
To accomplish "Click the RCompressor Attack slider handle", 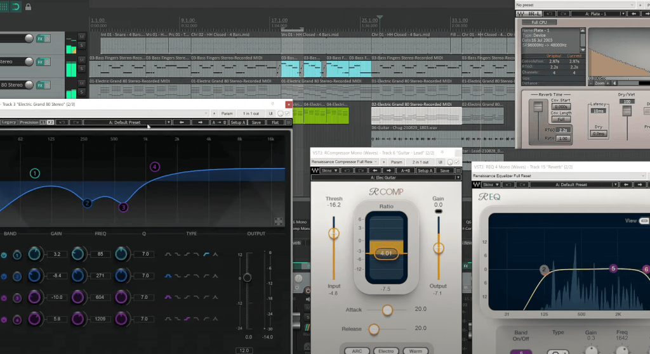I will [387, 310].
